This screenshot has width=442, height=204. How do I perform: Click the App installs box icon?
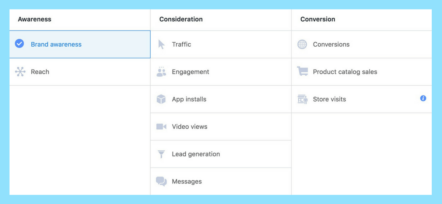point(161,99)
